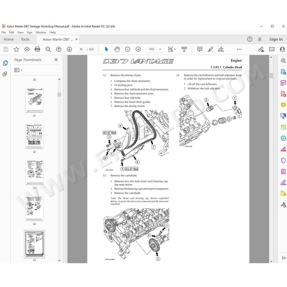Select page 43 thumbnail
Screen dimensions: 287x287
click(x=34, y=172)
